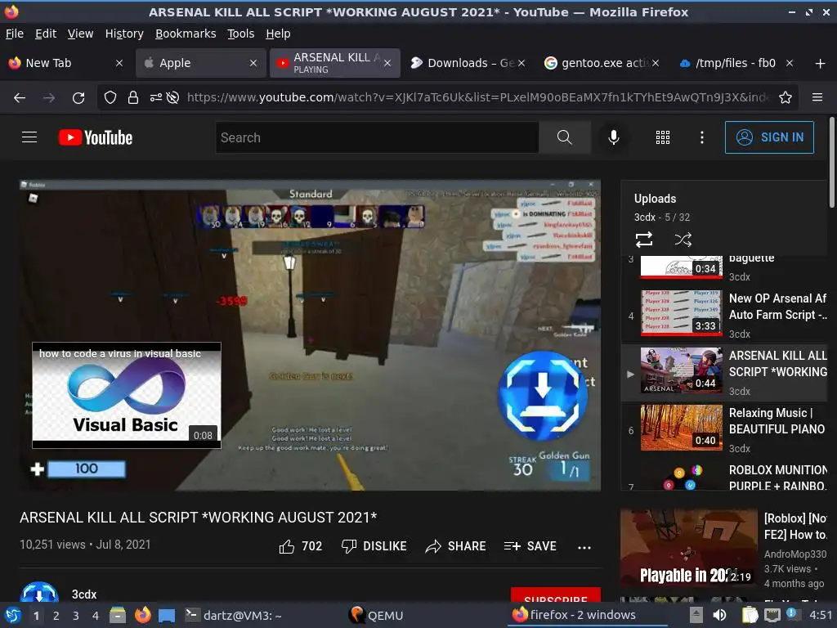Viewport: 837px width, 628px height.
Task: Open the QEMU taskbar window
Action: click(376, 615)
